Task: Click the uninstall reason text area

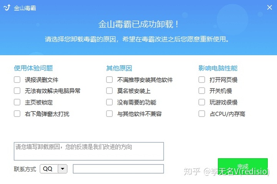Action: [x=89, y=151]
